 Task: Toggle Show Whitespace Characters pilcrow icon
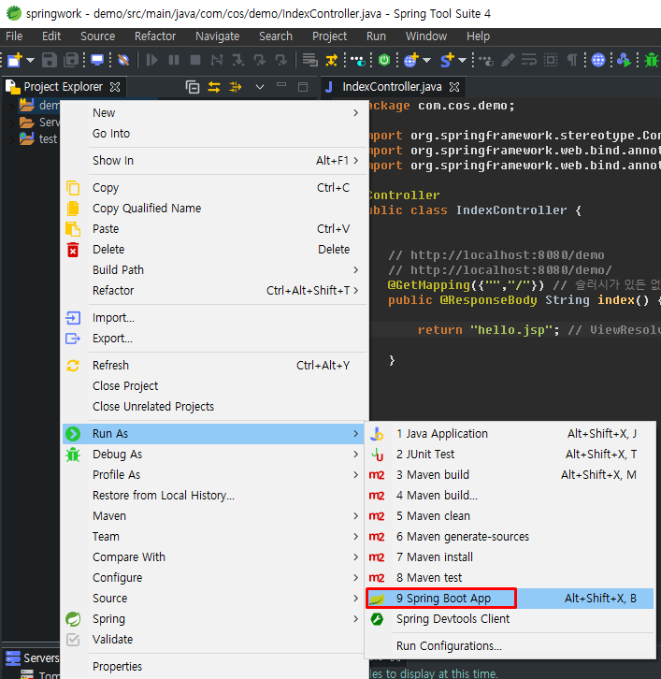click(x=572, y=60)
